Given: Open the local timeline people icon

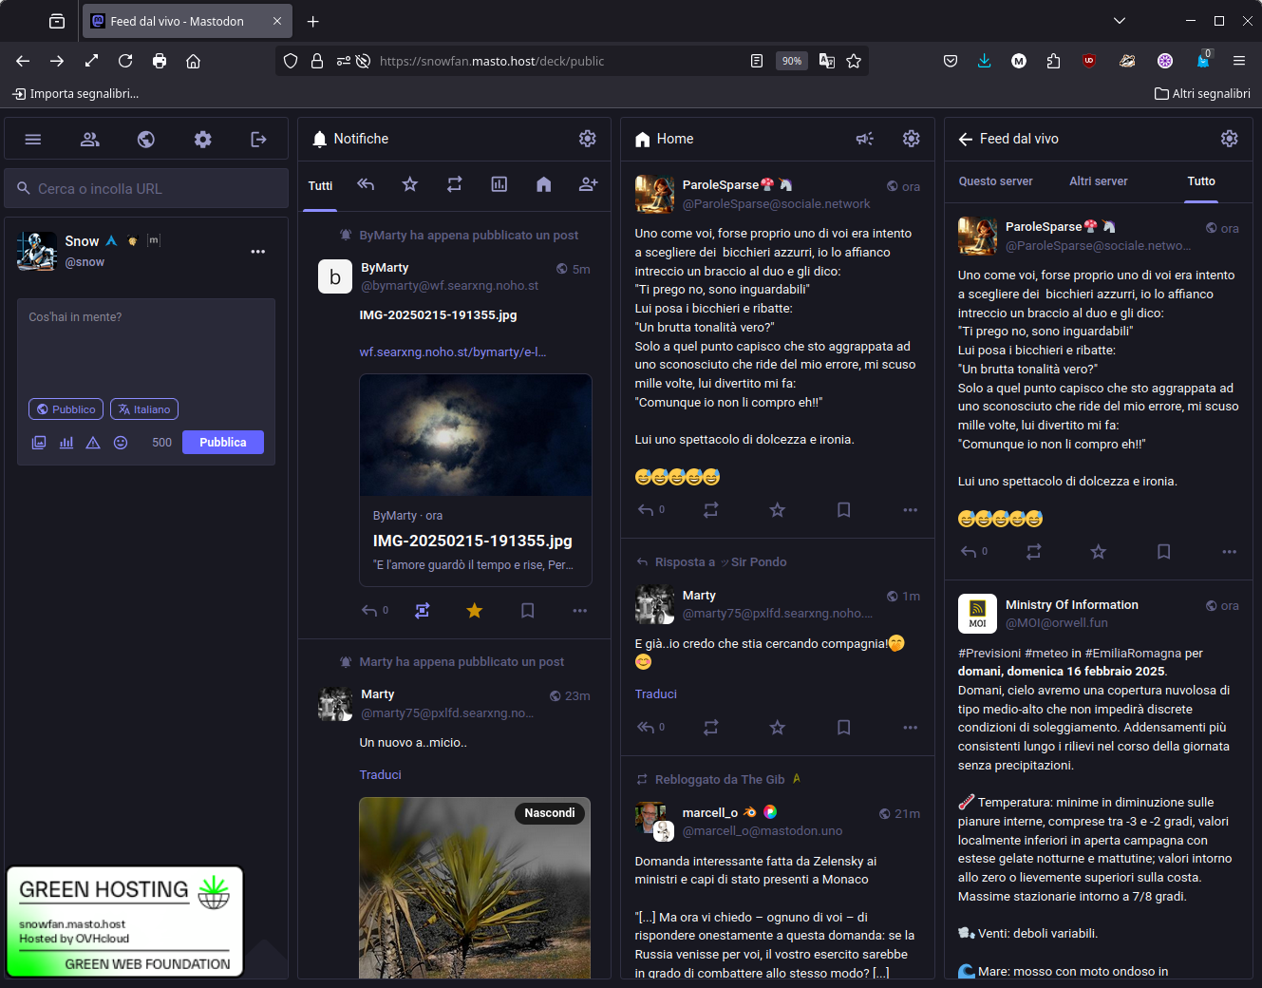Looking at the screenshot, I should 90,140.
